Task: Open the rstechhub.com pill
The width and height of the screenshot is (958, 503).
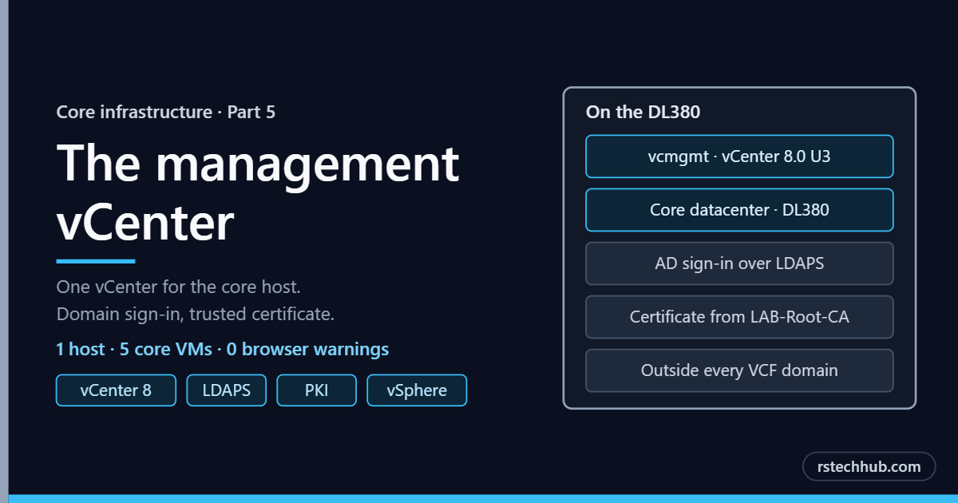Action: pos(869,467)
